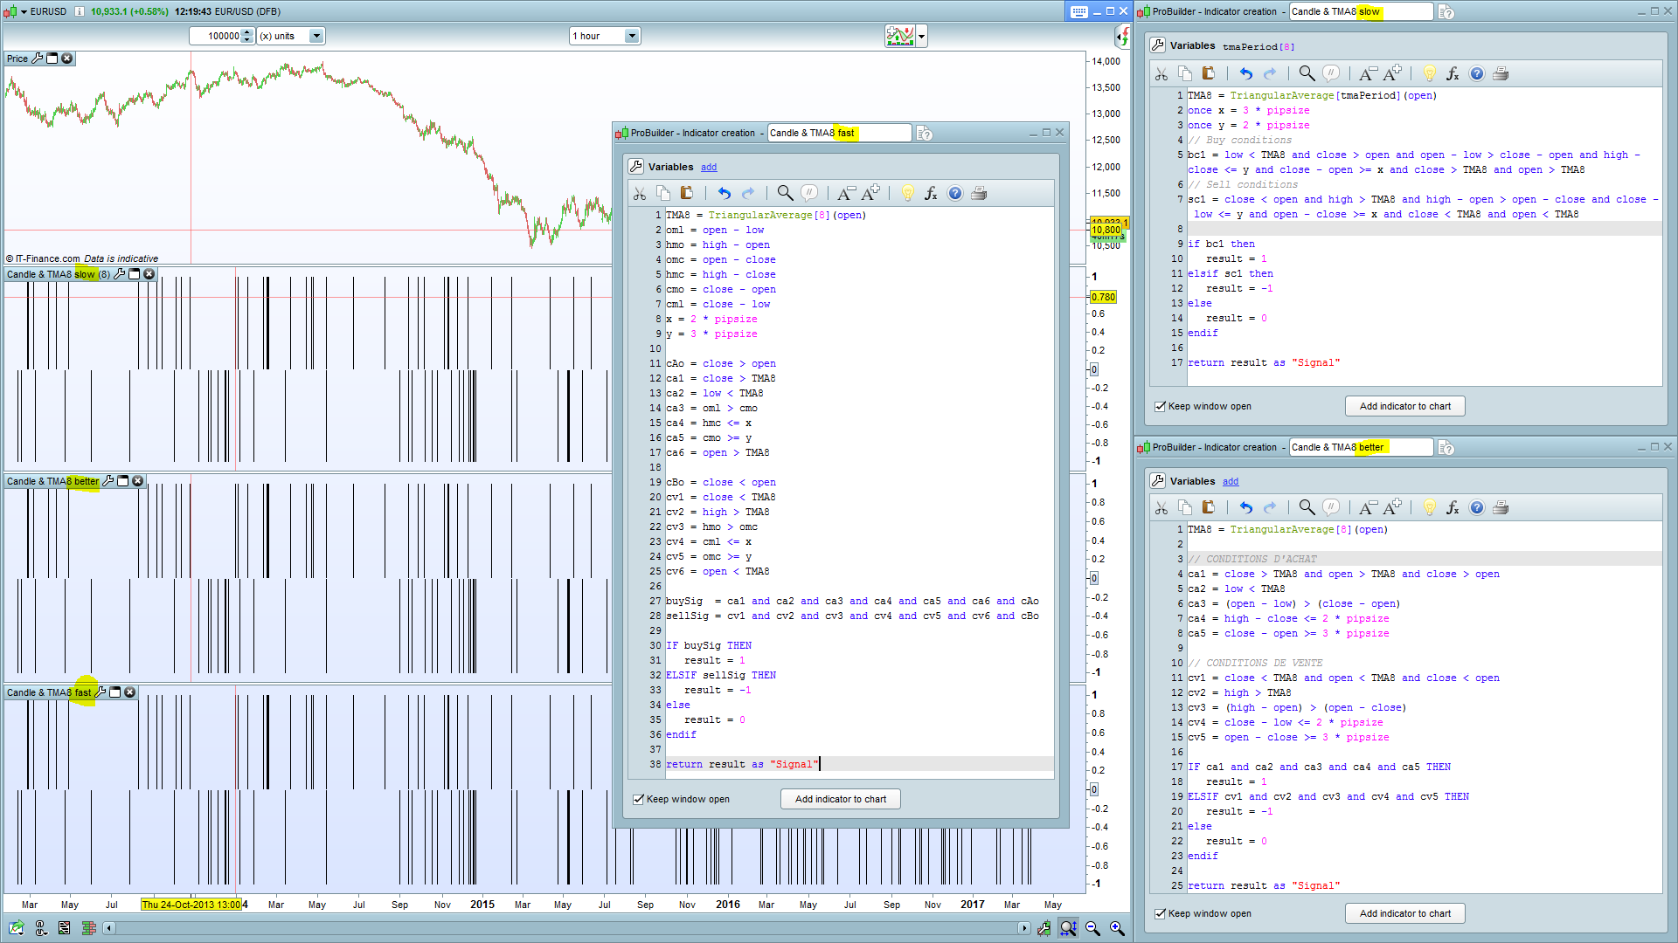Screen dimensions: 1678x943
Task: Toggle Keep window open in slow editor
Action: point(1161,406)
